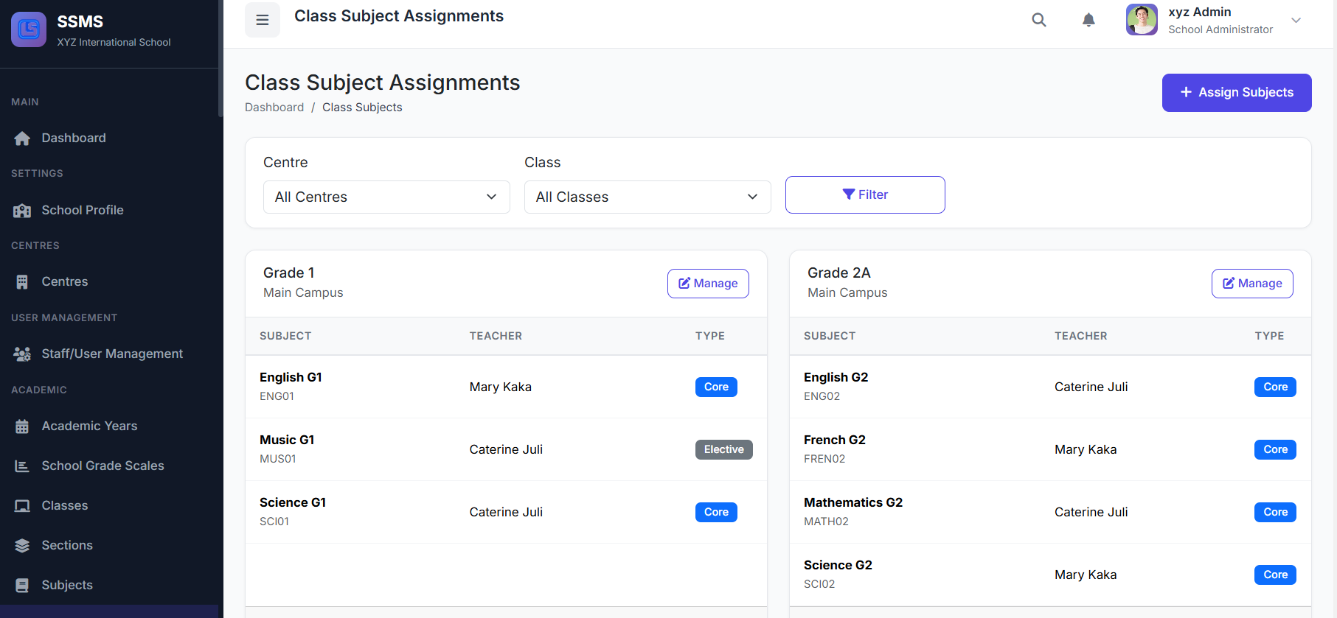Click the funnel icon on Filter

(849, 194)
